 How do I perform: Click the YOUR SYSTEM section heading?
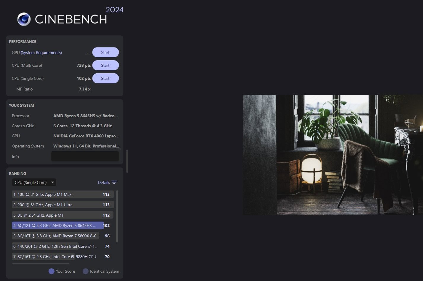(21, 105)
